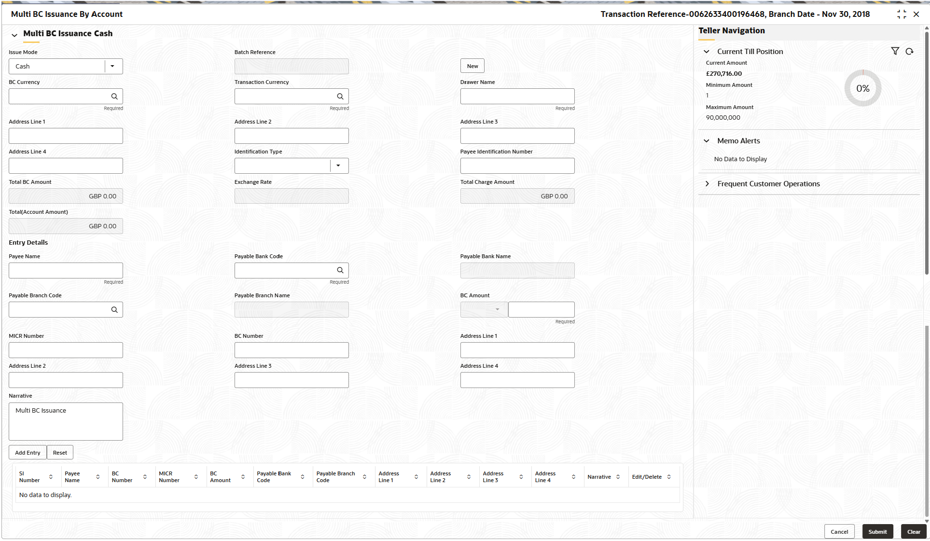Click the New batch button
Screen dimensions: 930x541
(x=472, y=66)
